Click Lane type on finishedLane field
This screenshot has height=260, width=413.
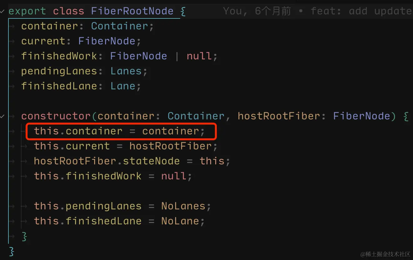(123, 86)
